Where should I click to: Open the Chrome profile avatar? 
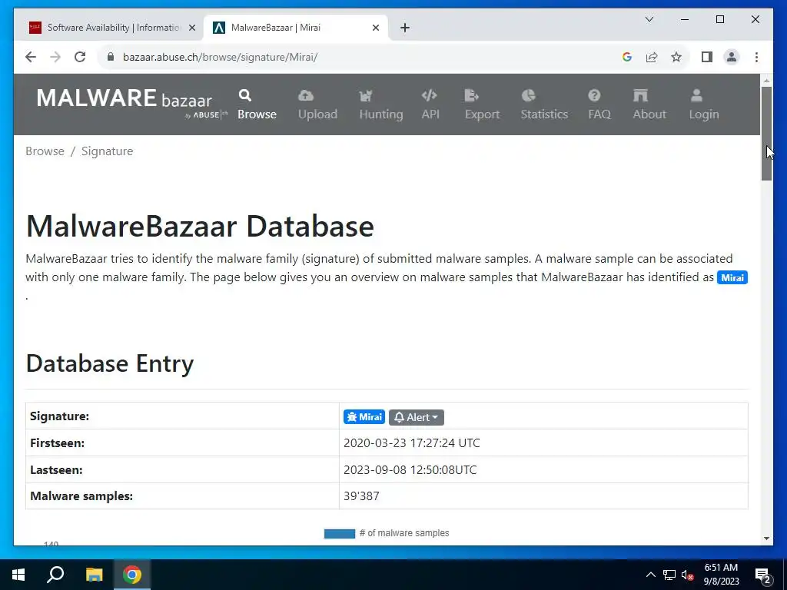732,57
